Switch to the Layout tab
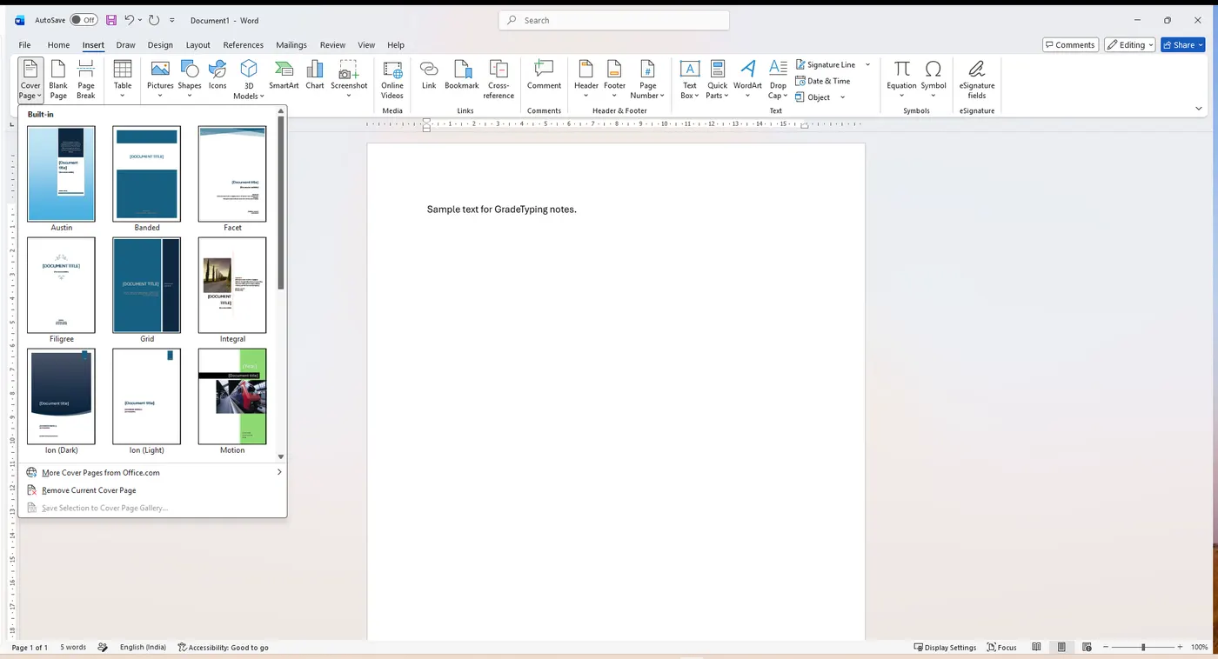This screenshot has width=1218, height=659. pyautogui.click(x=197, y=45)
